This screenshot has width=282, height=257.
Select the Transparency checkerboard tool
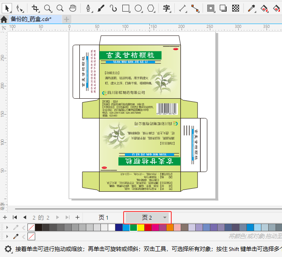[236, 8]
